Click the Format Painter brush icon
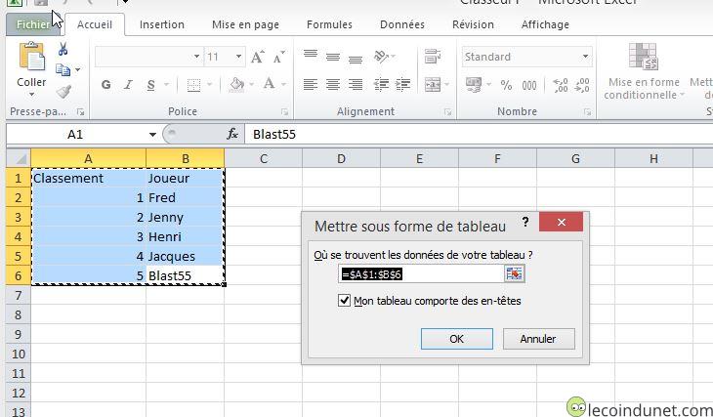The image size is (713, 417). [63, 92]
